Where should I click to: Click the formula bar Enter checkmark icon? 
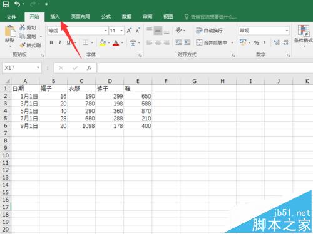click(75, 68)
